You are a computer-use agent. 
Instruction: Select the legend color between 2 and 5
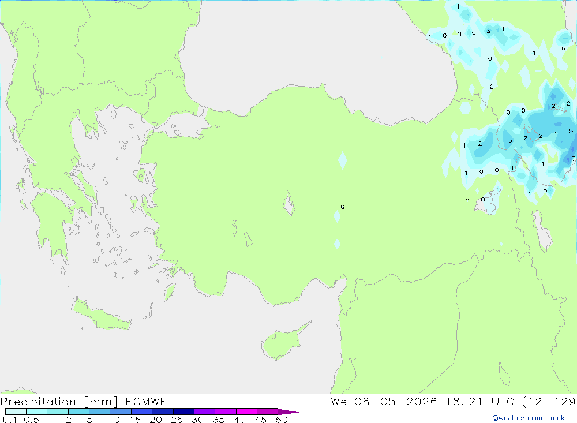[78, 411]
